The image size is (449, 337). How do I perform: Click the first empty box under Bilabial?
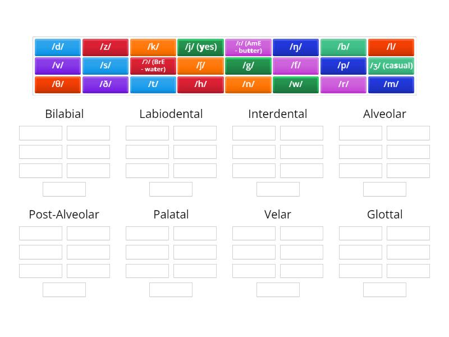pos(40,133)
